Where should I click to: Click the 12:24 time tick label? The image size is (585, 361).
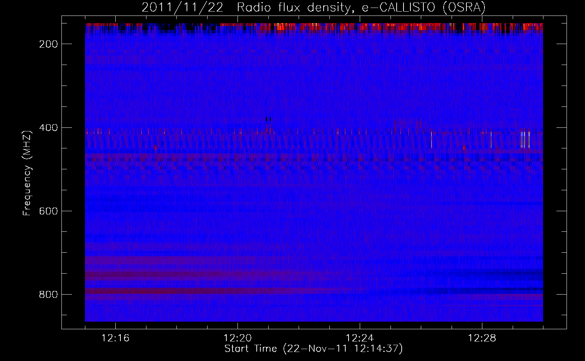(360, 338)
